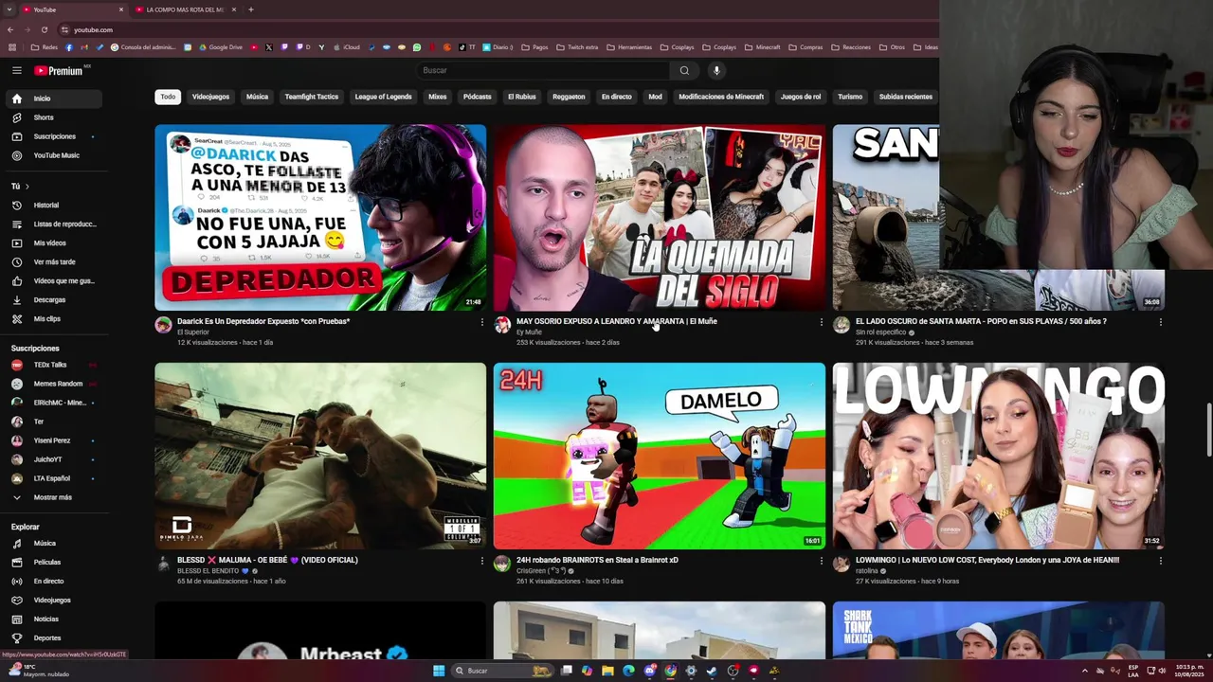Screen dimensions: 1213x682
Task: Open Noticias under Explorar
Action: pos(53,619)
